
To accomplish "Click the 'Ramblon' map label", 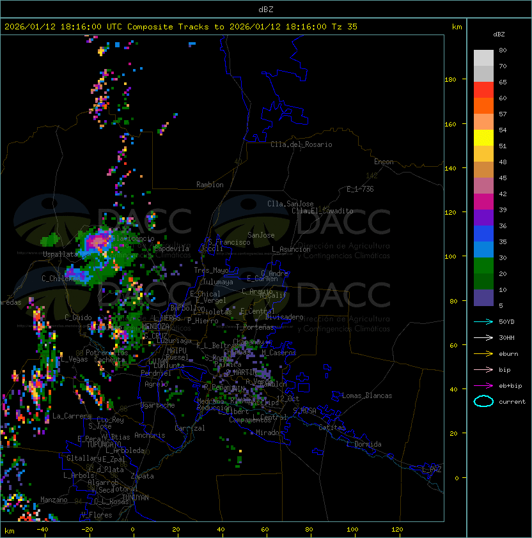I will (210, 185).
